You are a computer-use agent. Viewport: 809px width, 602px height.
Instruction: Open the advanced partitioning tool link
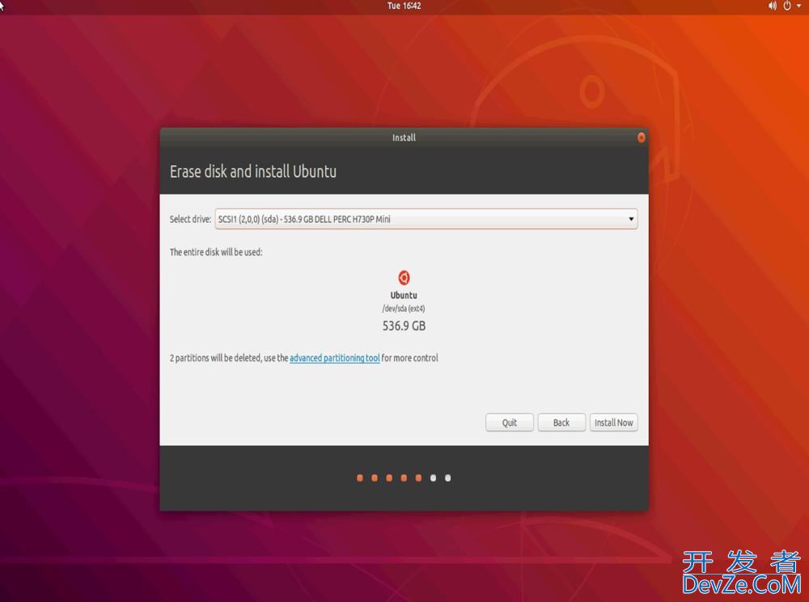(x=334, y=358)
